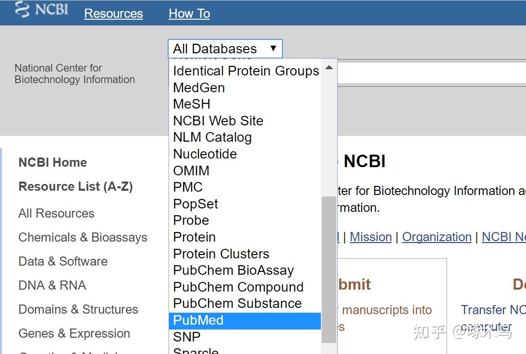The height and width of the screenshot is (354, 526).
Task: Open the Mission link
Action: (x=371, y=237)
